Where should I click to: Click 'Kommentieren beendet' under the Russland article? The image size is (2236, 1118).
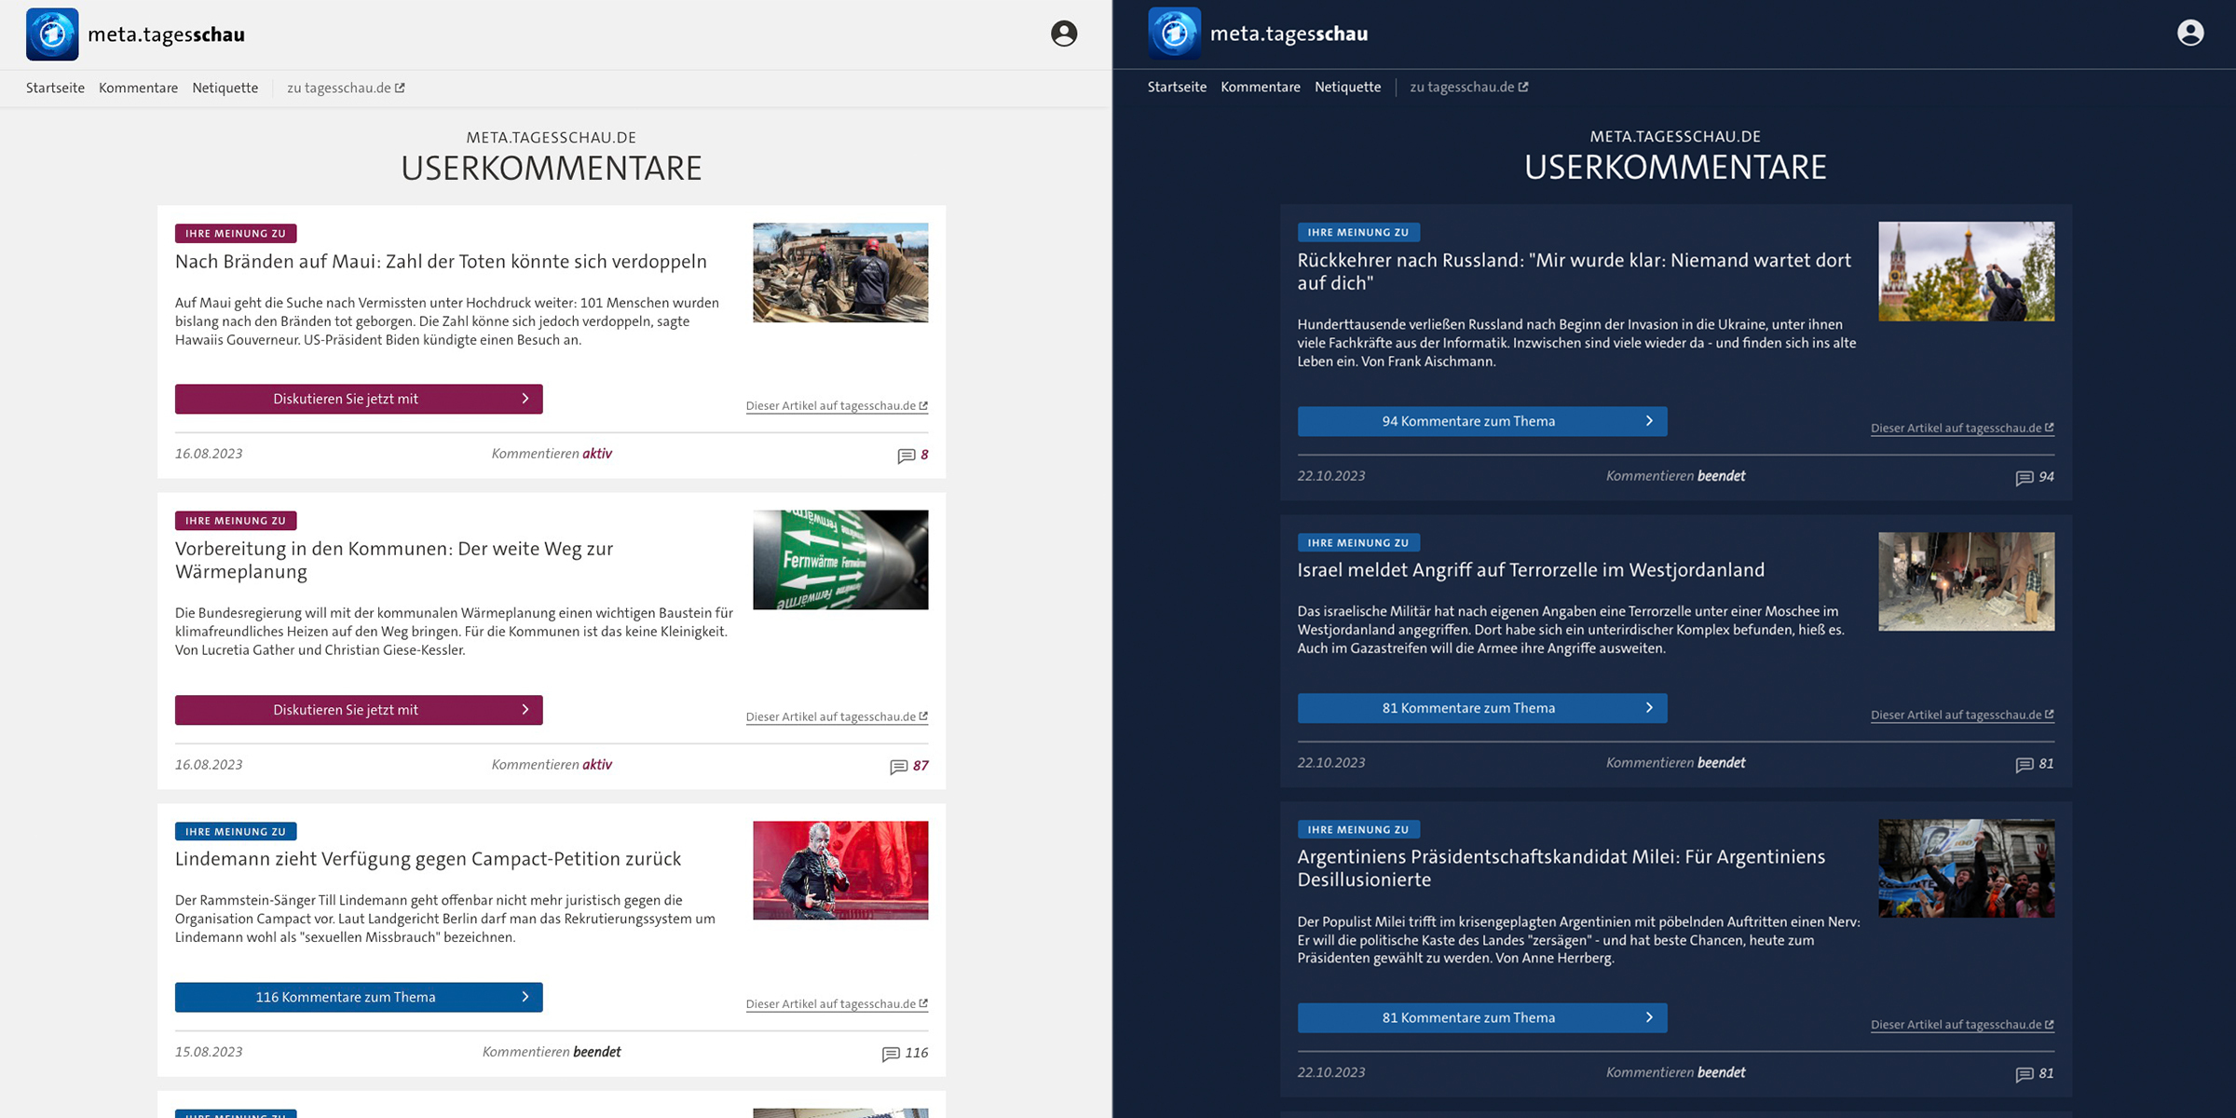tap(1675, 476)
